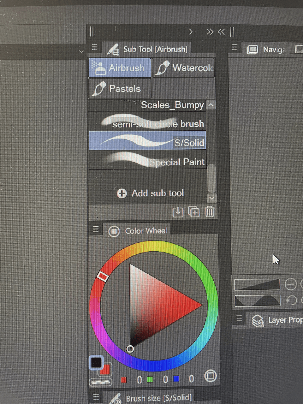Image resolution: width=303 pixels, height=404 pixels.
Task: Select the transparent color swatch
Action: pyautogui.click(x=101, y=382)
